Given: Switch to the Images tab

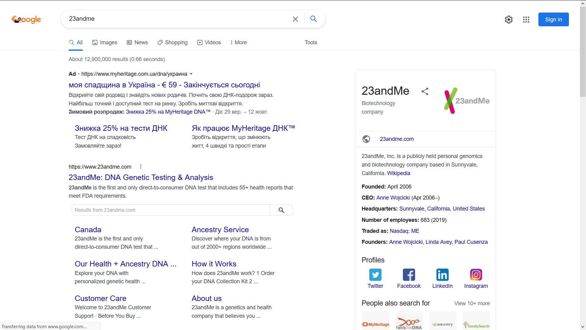Looking at the screenshot, I should 105,42.
